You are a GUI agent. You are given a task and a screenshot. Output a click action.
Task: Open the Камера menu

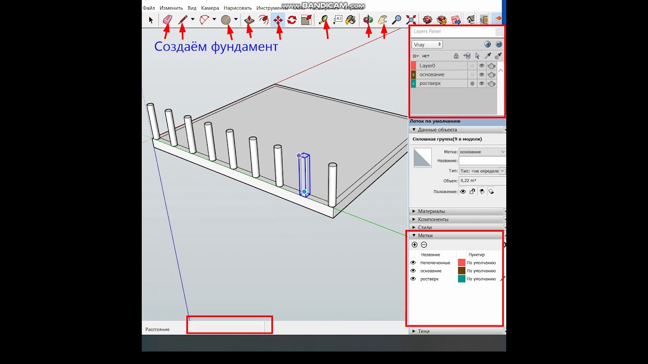point(210,8)
